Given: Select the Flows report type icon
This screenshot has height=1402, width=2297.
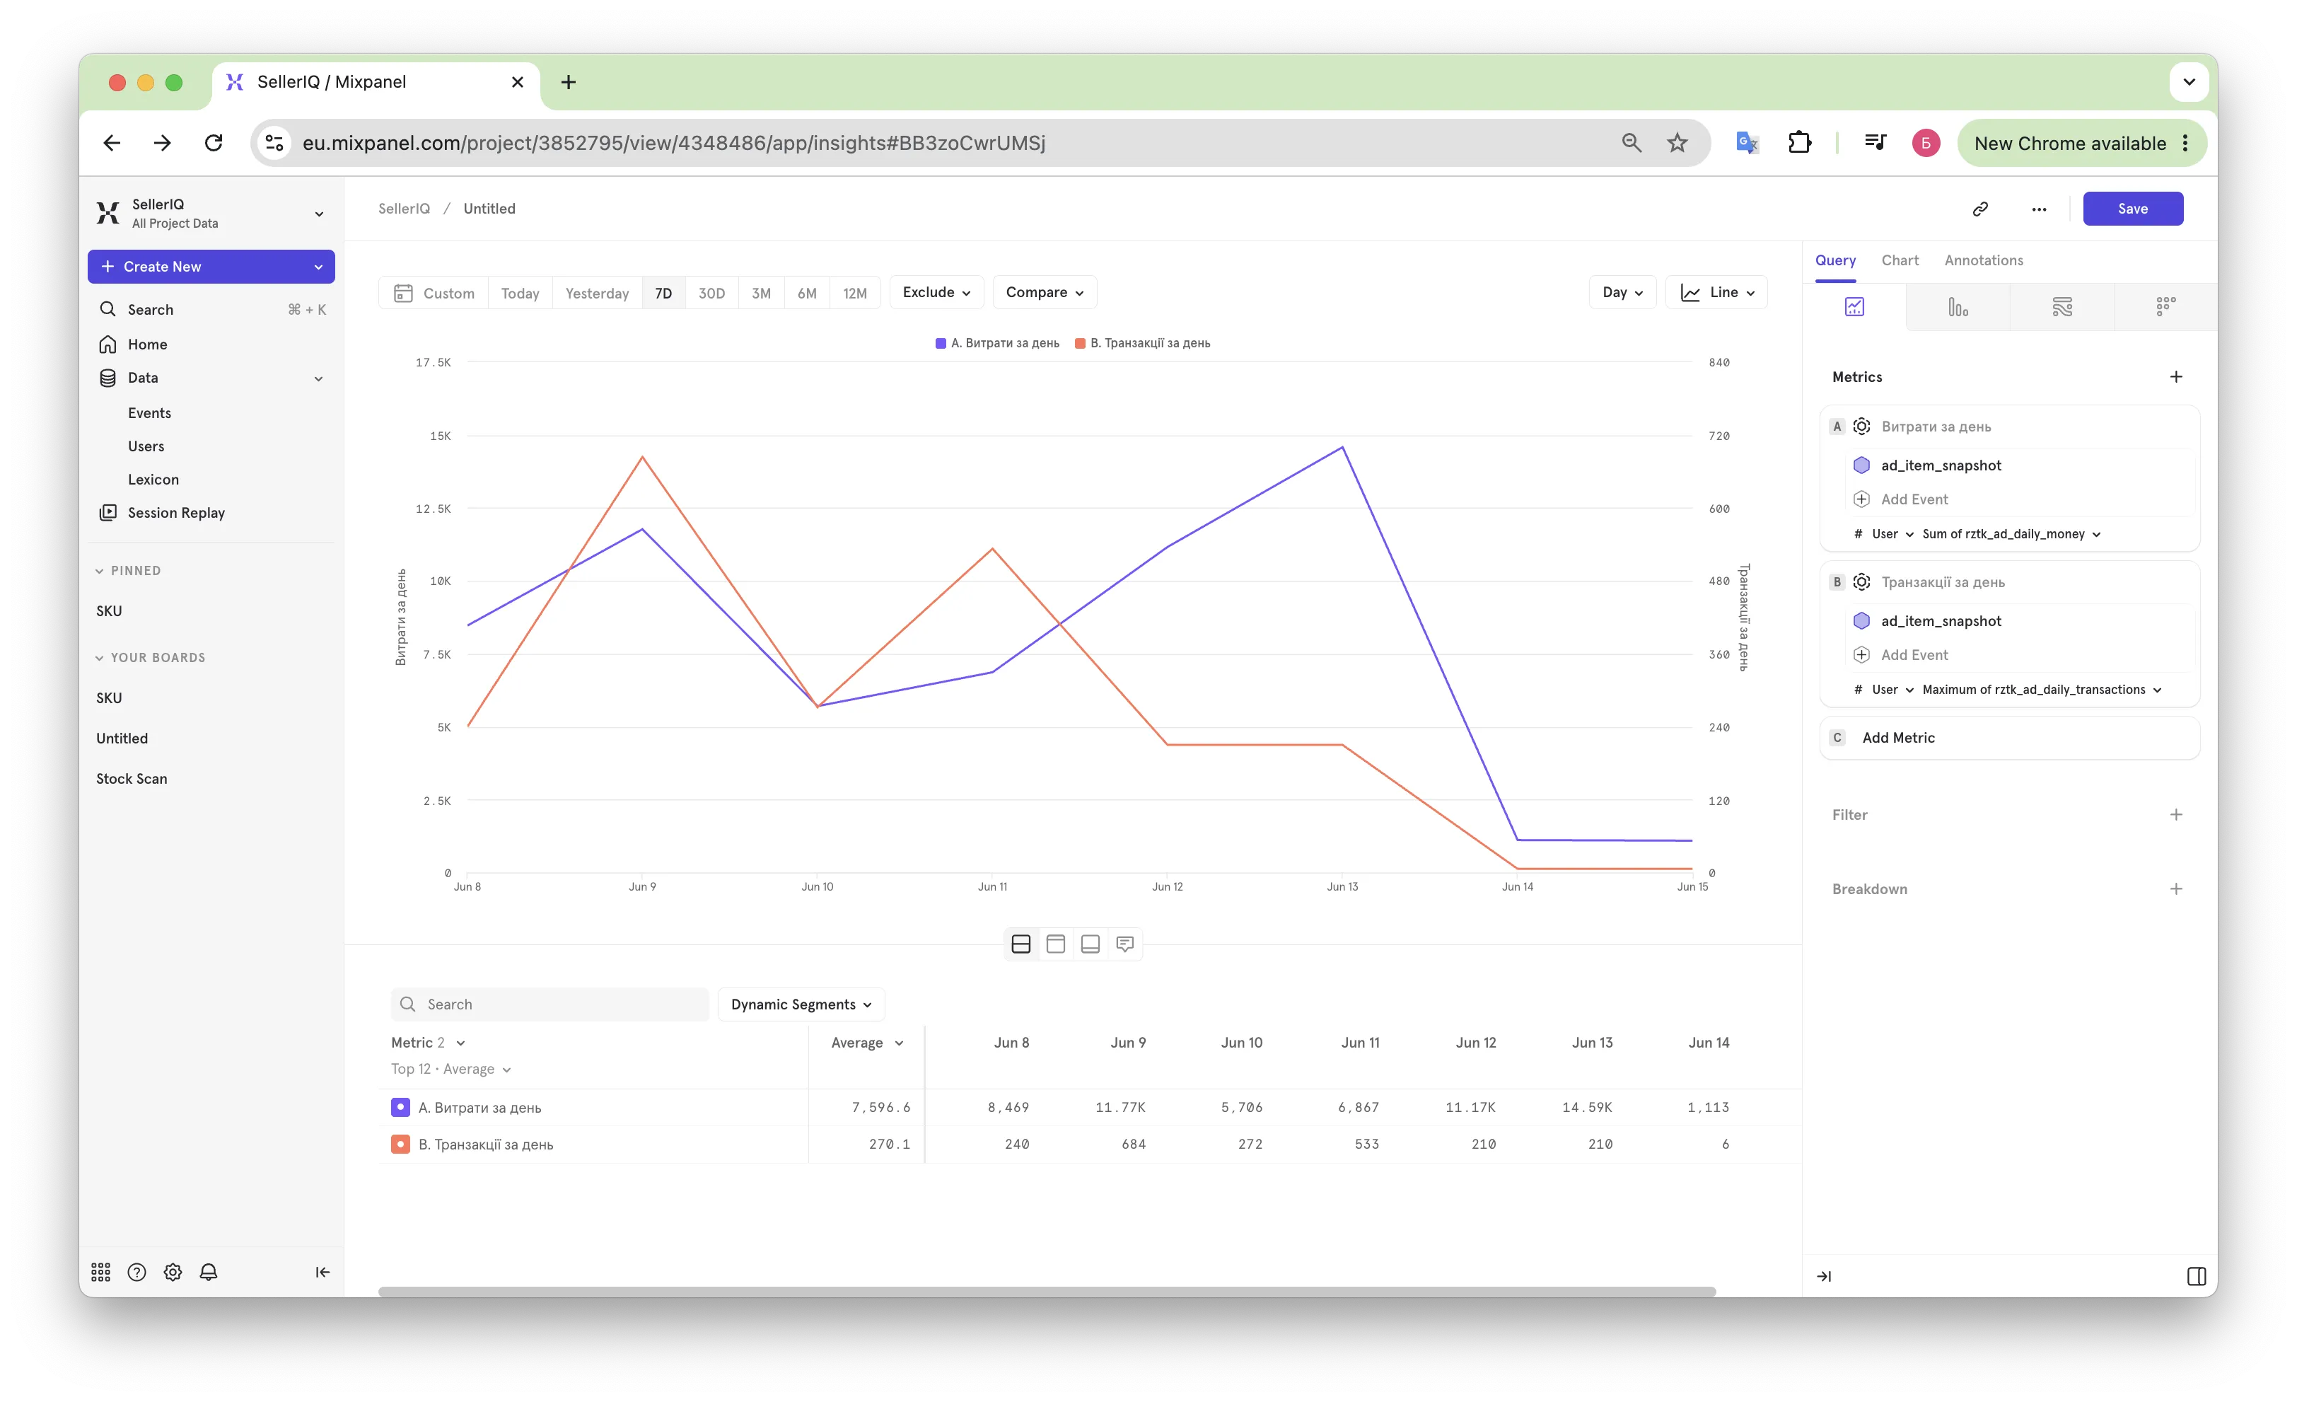Looking at the screenshot, I should [x=2062, y=307].
